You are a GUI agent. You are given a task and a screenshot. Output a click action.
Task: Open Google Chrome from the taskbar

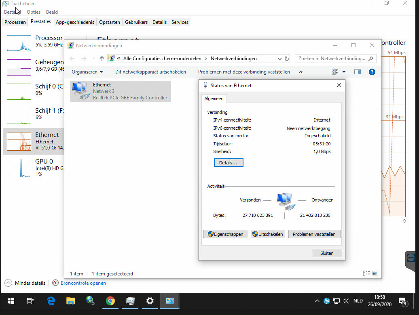pos(110,301)
